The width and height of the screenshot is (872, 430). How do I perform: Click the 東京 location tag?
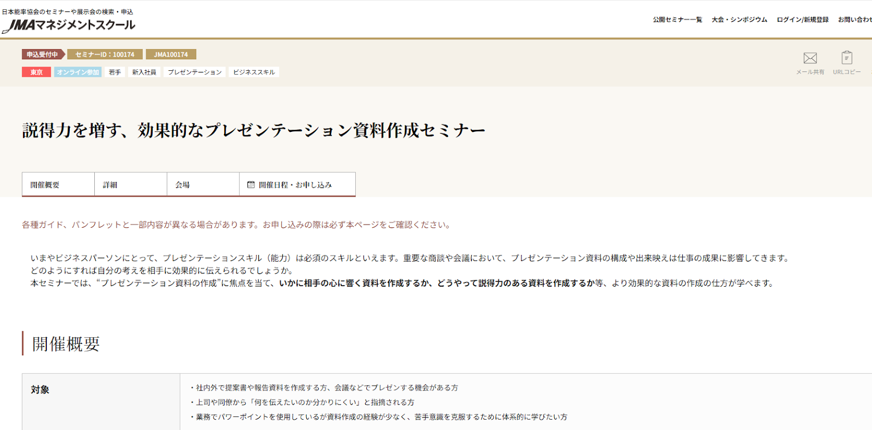point(37,72)
